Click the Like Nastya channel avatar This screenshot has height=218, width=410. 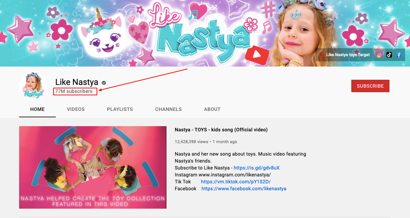33,86
